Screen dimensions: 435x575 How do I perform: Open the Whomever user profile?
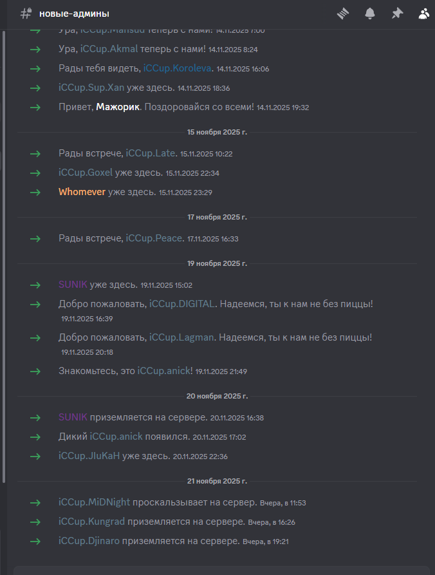pos(82,192)
